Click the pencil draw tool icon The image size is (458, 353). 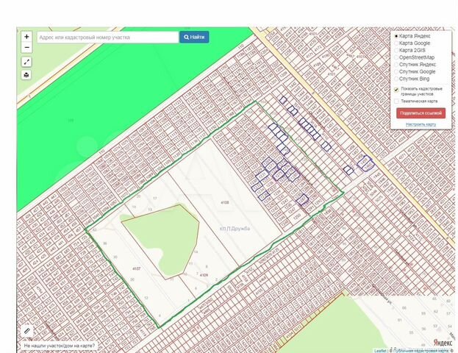pyautogui.click(x=27, y=331)
